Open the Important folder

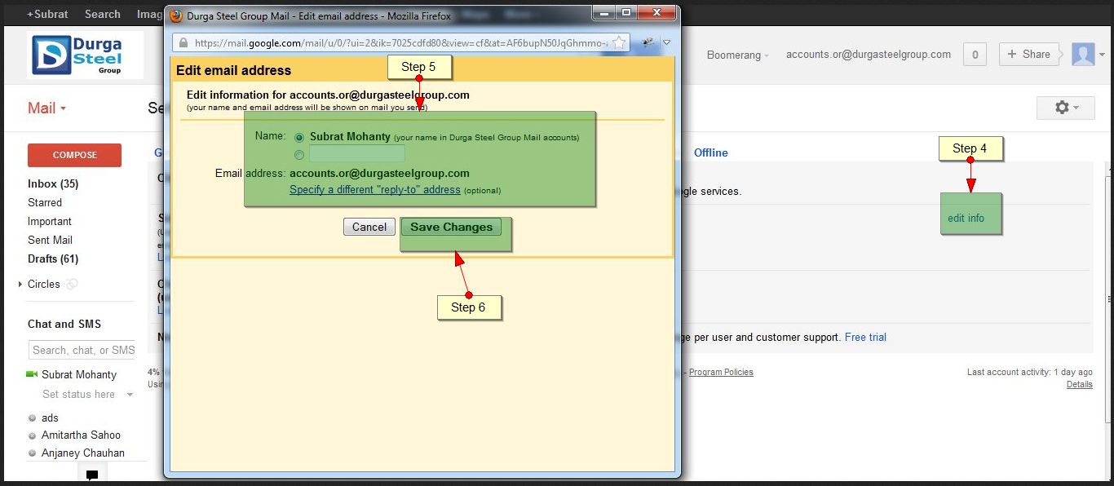pyautogui.click(x=50, y=221)
